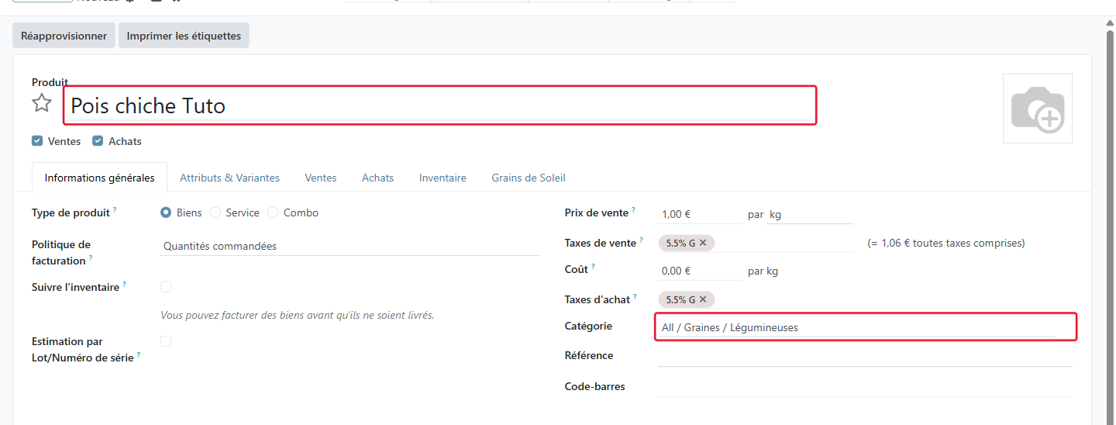Click the scrollbar up arrow
Screen dimensions: 1116x425
[x=1110, y=23]
